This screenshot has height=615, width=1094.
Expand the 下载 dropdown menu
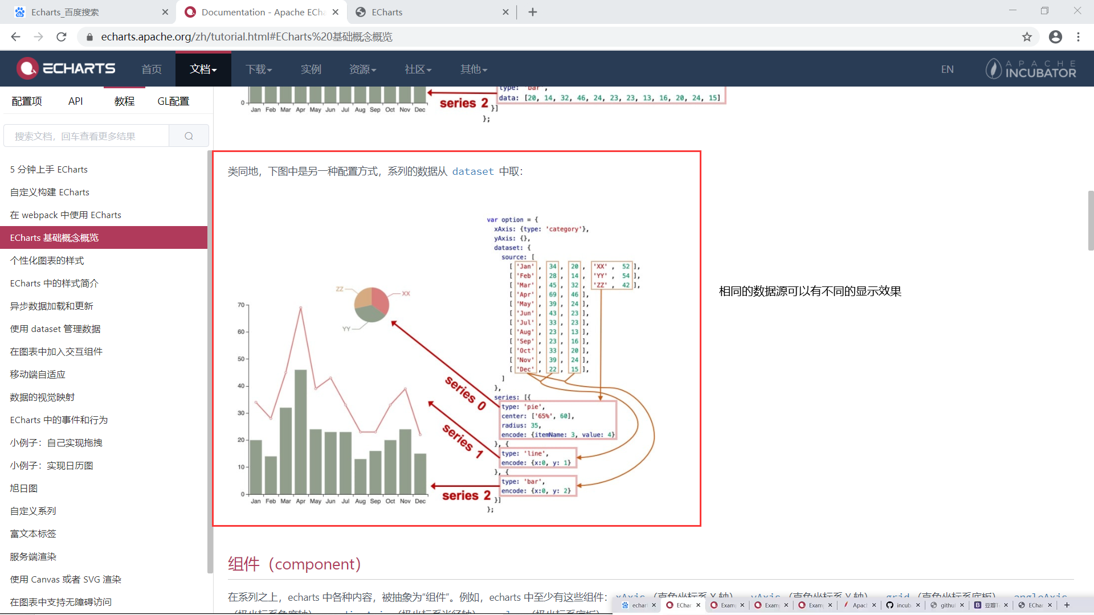259,69
